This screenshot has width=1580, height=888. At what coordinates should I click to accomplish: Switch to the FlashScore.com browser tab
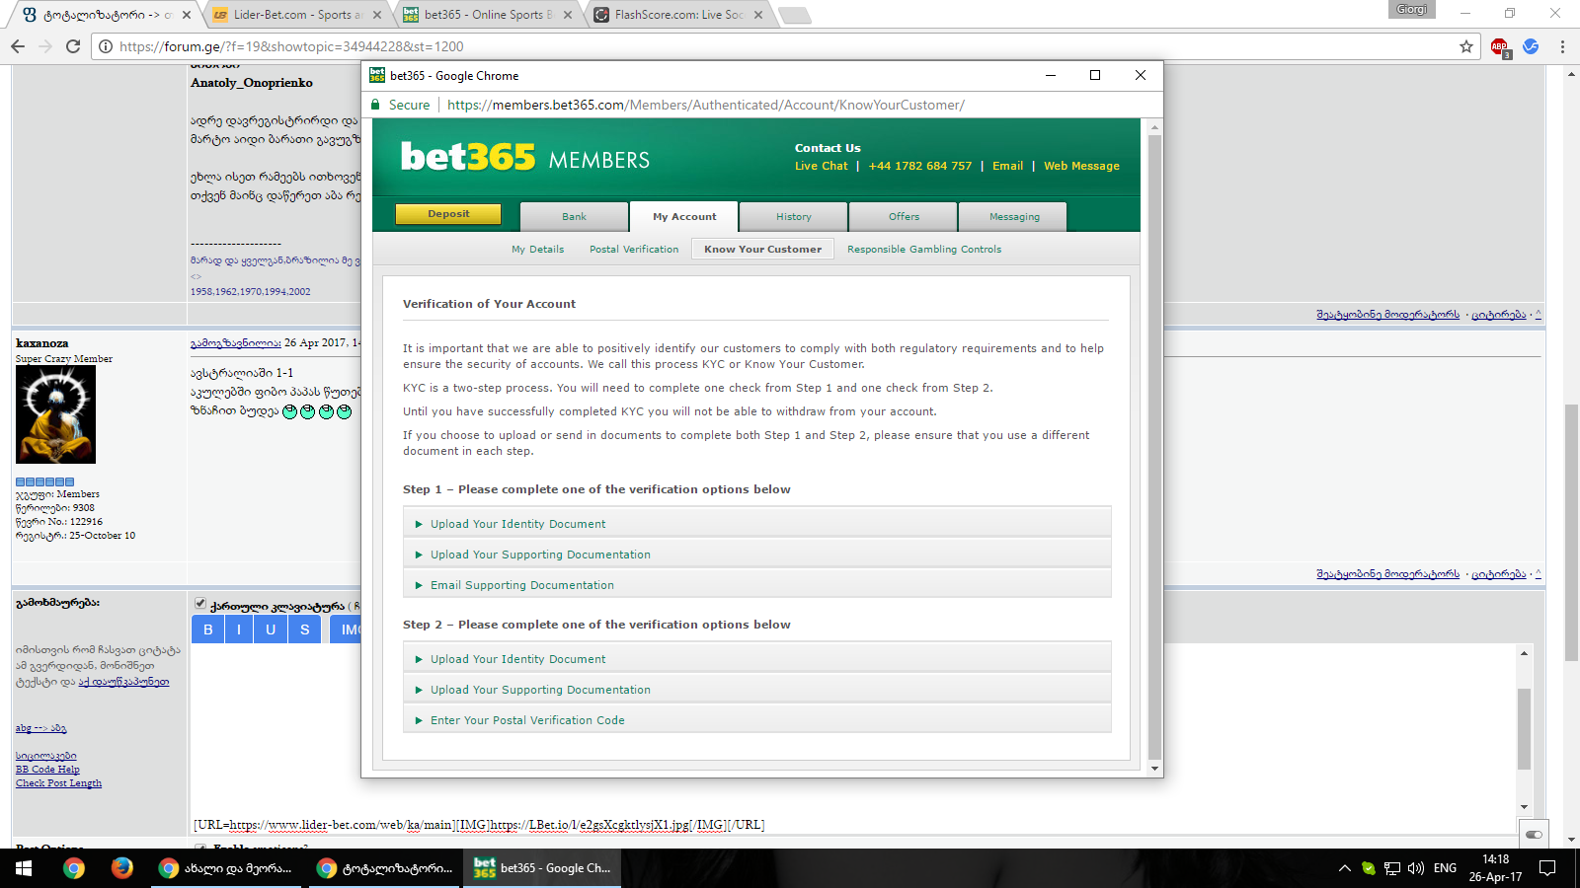pyautogui.click(x=678, y=15)
